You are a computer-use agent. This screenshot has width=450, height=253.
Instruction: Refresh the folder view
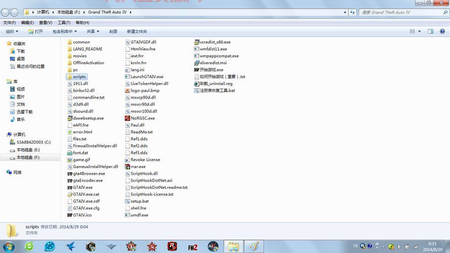coord(352,12)
